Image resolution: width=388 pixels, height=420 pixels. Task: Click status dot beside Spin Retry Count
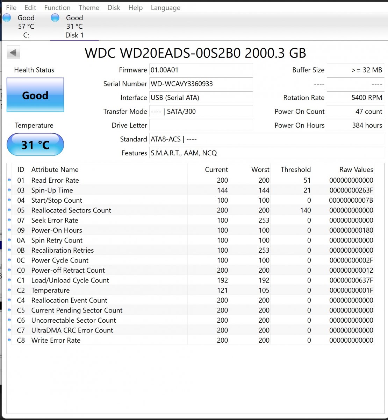[9, 240]
